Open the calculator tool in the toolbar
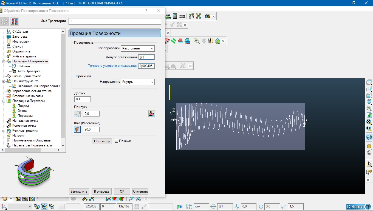Image resolution: width=373 pixels, height=211 pixels. pos(175,16)
